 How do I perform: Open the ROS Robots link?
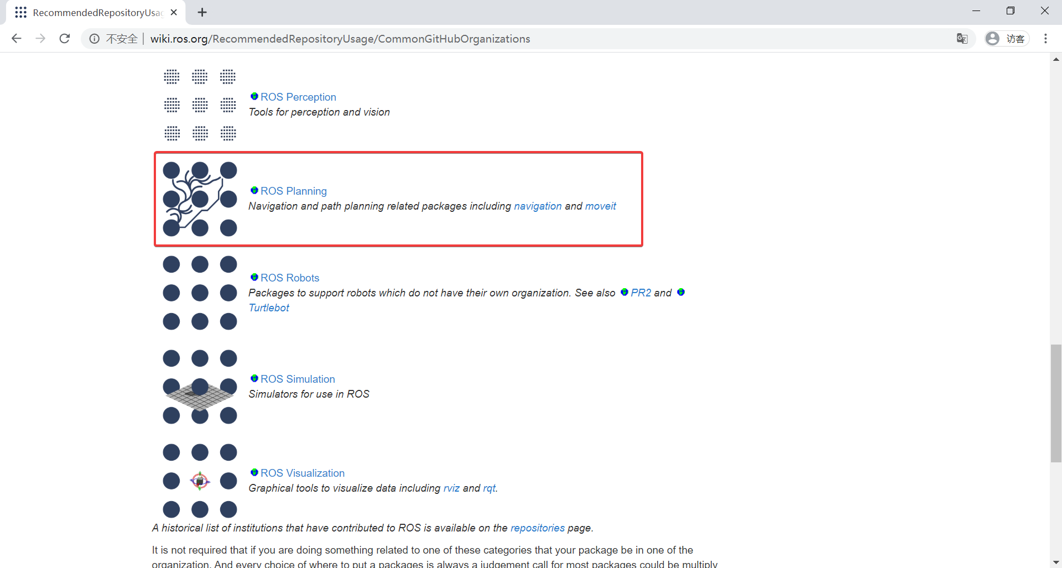[290, 278]
